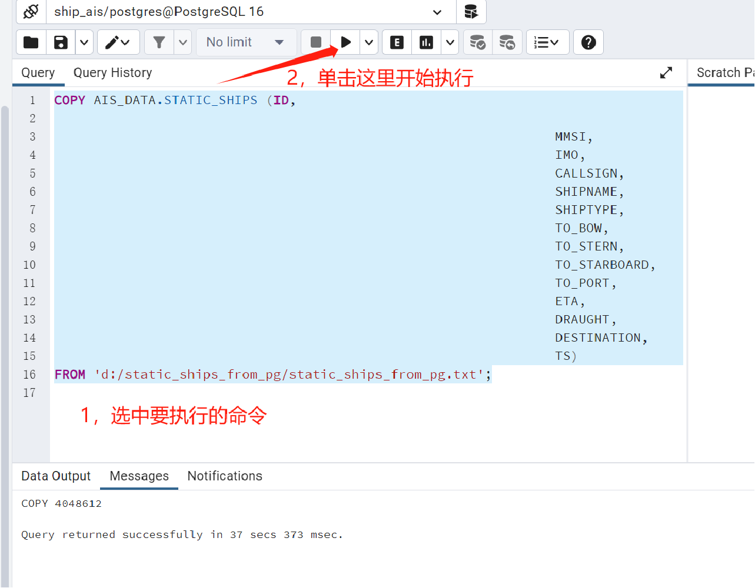The width and height of the screenshot is (755, 588).
Task: Save file with the floppy disk icon
Action: coord(61,42)
